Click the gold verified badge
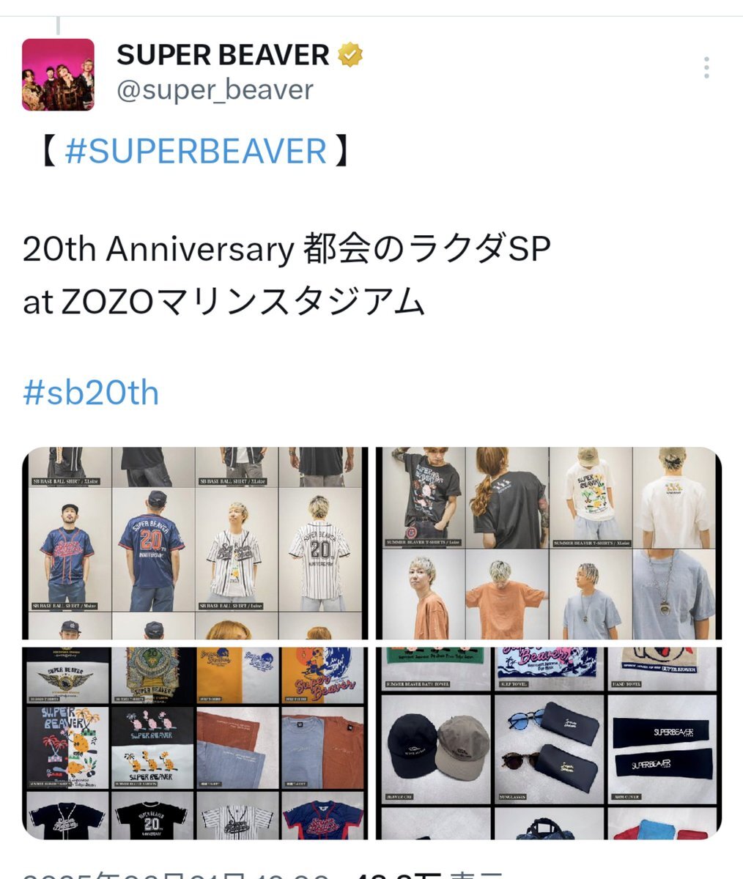The width and height of the screenshot is (743, 879). [x=350, y=55]
